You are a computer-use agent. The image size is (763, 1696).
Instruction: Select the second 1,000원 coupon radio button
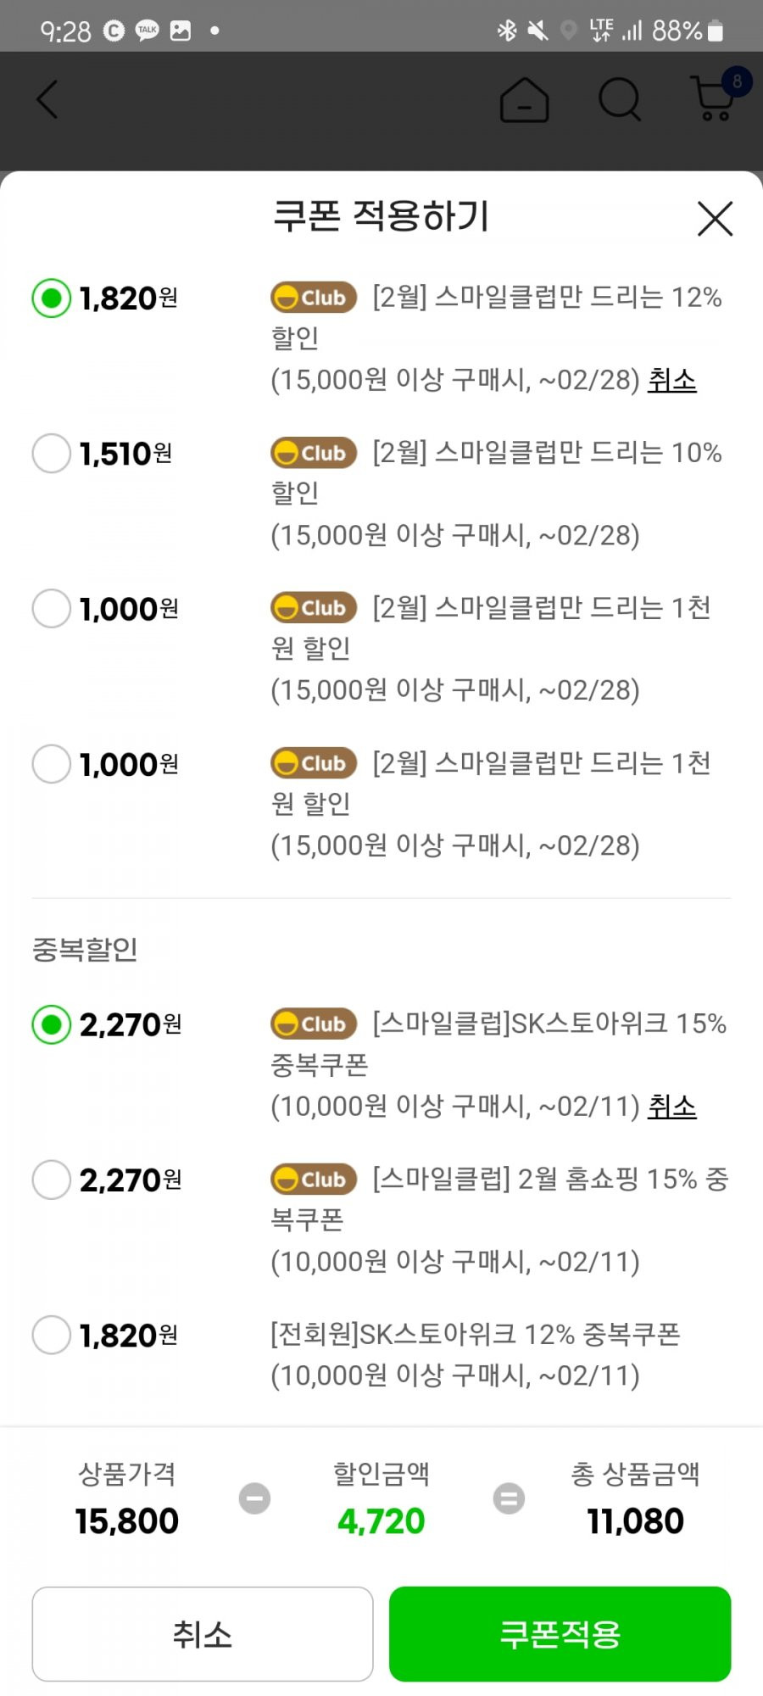51,763
